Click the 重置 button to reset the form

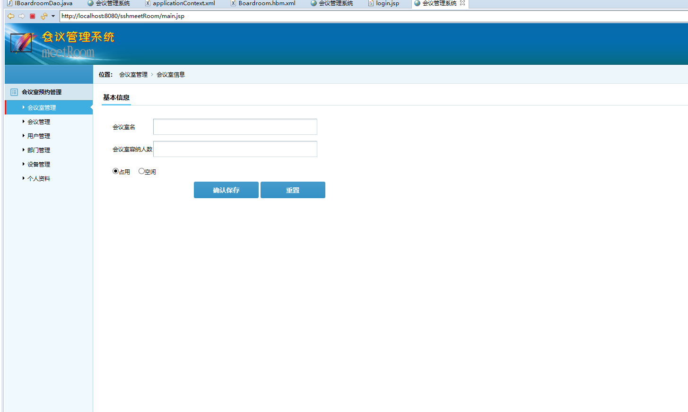point(293,190)
